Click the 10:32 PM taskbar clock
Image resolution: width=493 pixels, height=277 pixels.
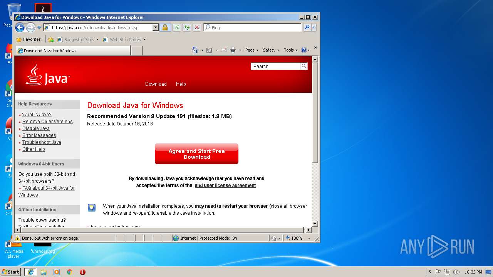point(473,272)
